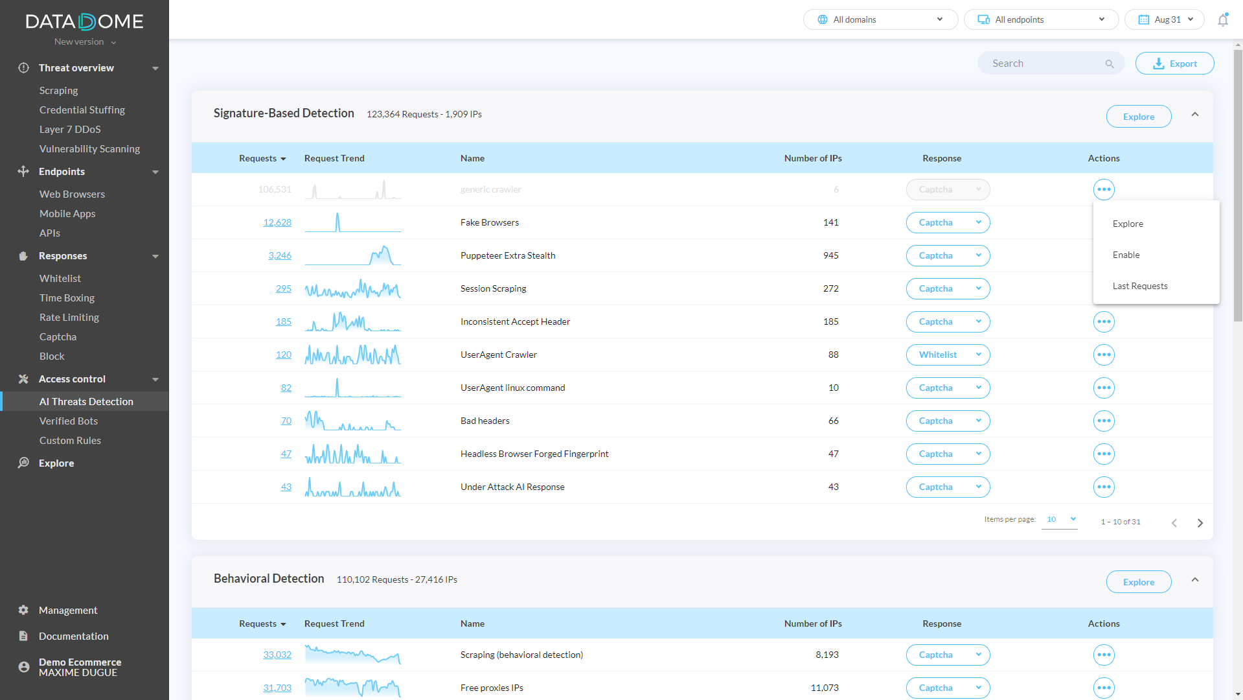Open the notifications bell
Viewport: 1243px width, 700px height.
point(1223,19)
